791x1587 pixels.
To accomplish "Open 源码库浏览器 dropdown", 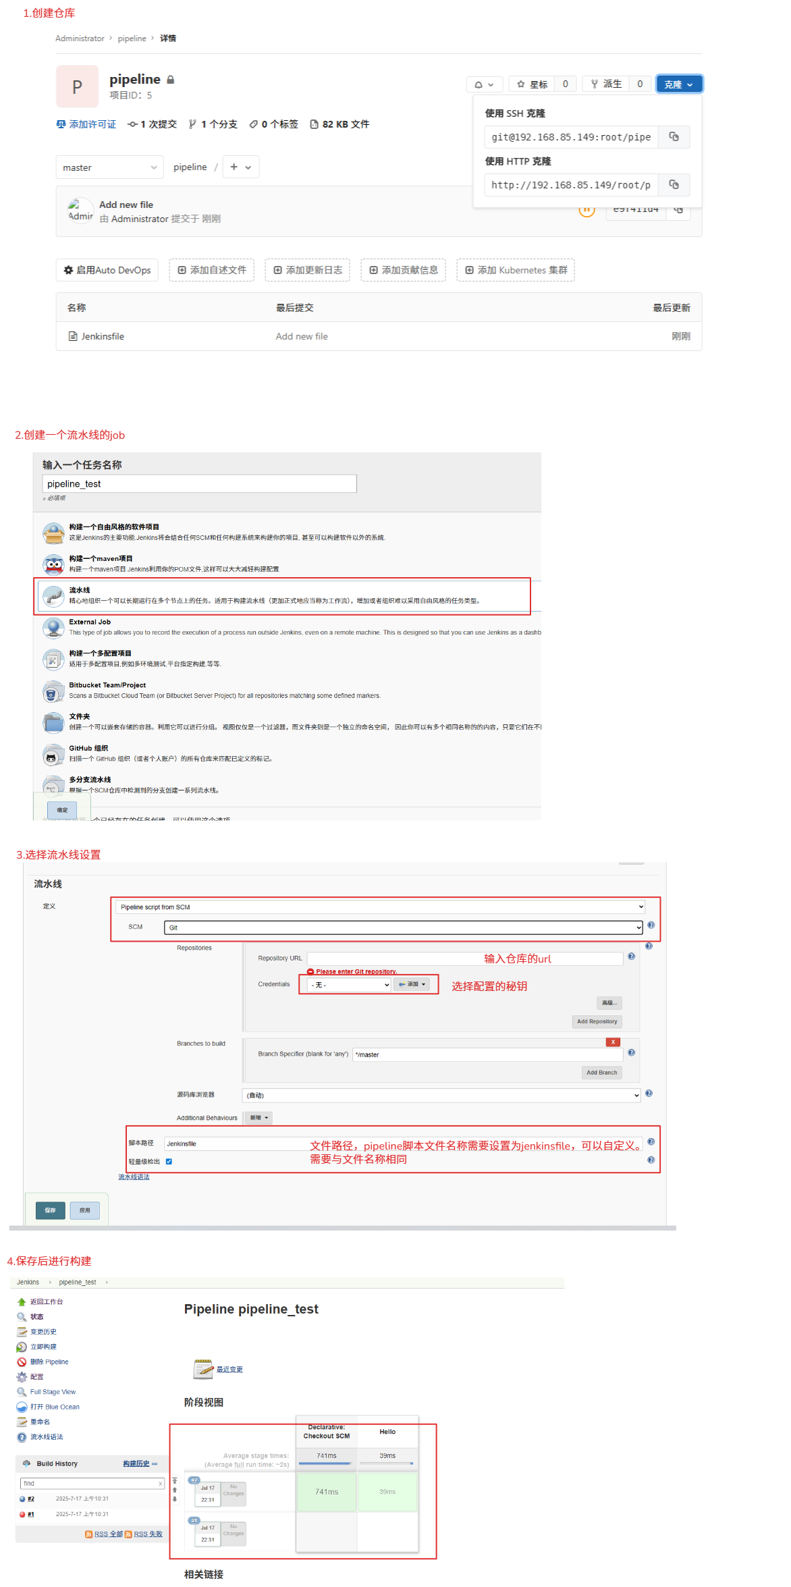I will pos(441,1095).
